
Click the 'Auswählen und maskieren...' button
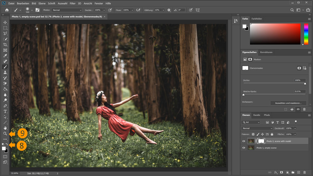(x=288, y=103)
